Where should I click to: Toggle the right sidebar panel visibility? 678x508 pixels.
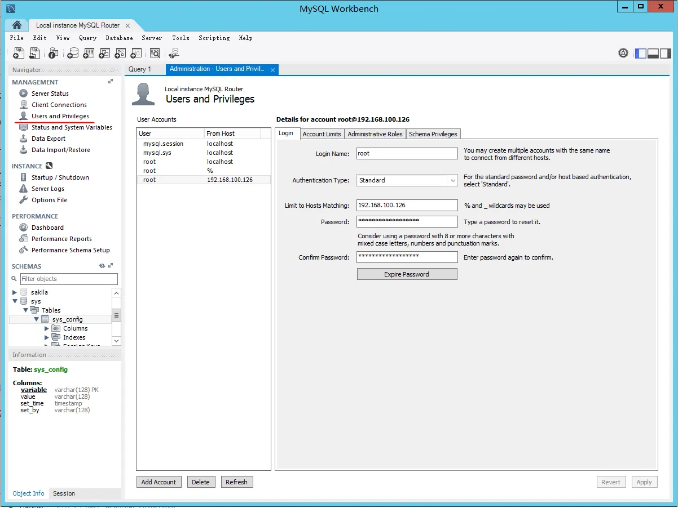tap(666, 53)
